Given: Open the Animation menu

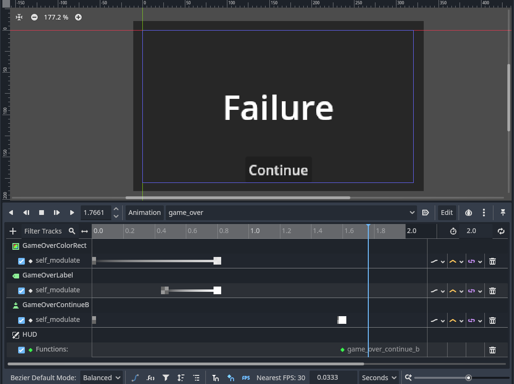Looking at the screenshot, I should 145,213.
